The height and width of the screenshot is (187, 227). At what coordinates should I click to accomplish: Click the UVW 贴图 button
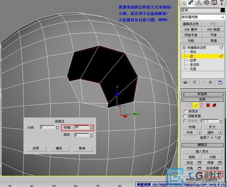tap(214, 30)
